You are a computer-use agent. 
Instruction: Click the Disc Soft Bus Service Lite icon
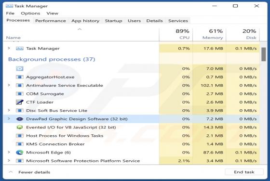pos(20,111)
